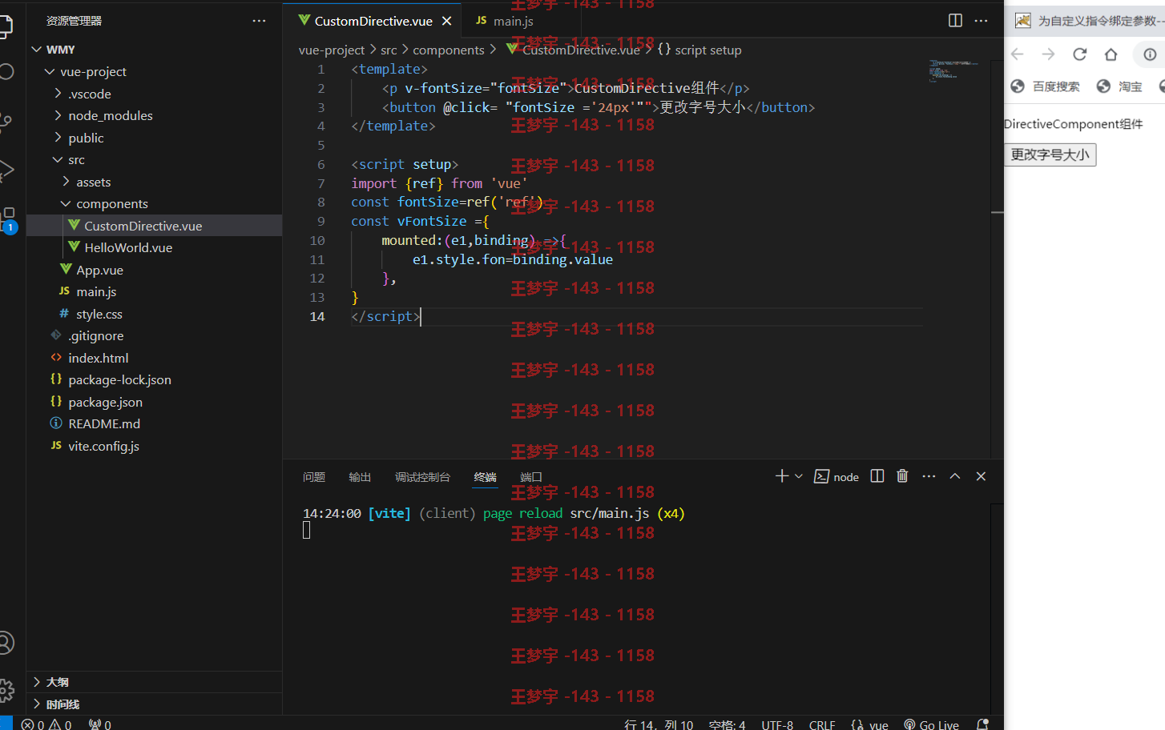Maximize the terminal panel with the caret icon
The height and width of the screenshot is (730, 1165).
pos(955,476)
